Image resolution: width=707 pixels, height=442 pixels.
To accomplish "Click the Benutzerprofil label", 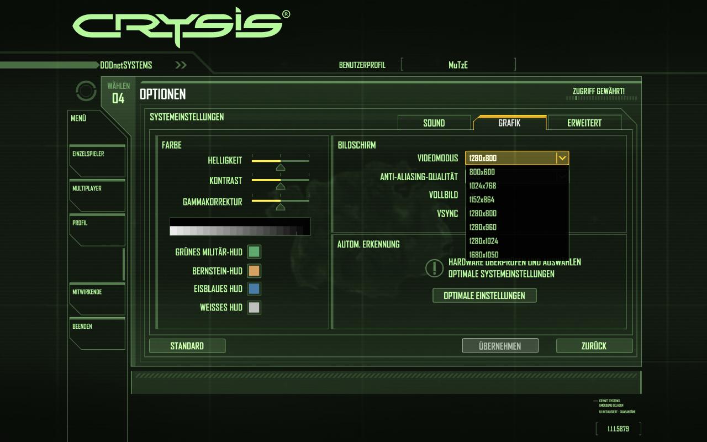I will 362,65.
